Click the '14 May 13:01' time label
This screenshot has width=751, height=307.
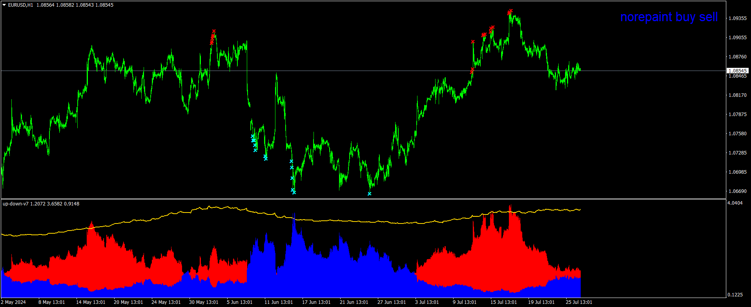[x=91, y=302]
